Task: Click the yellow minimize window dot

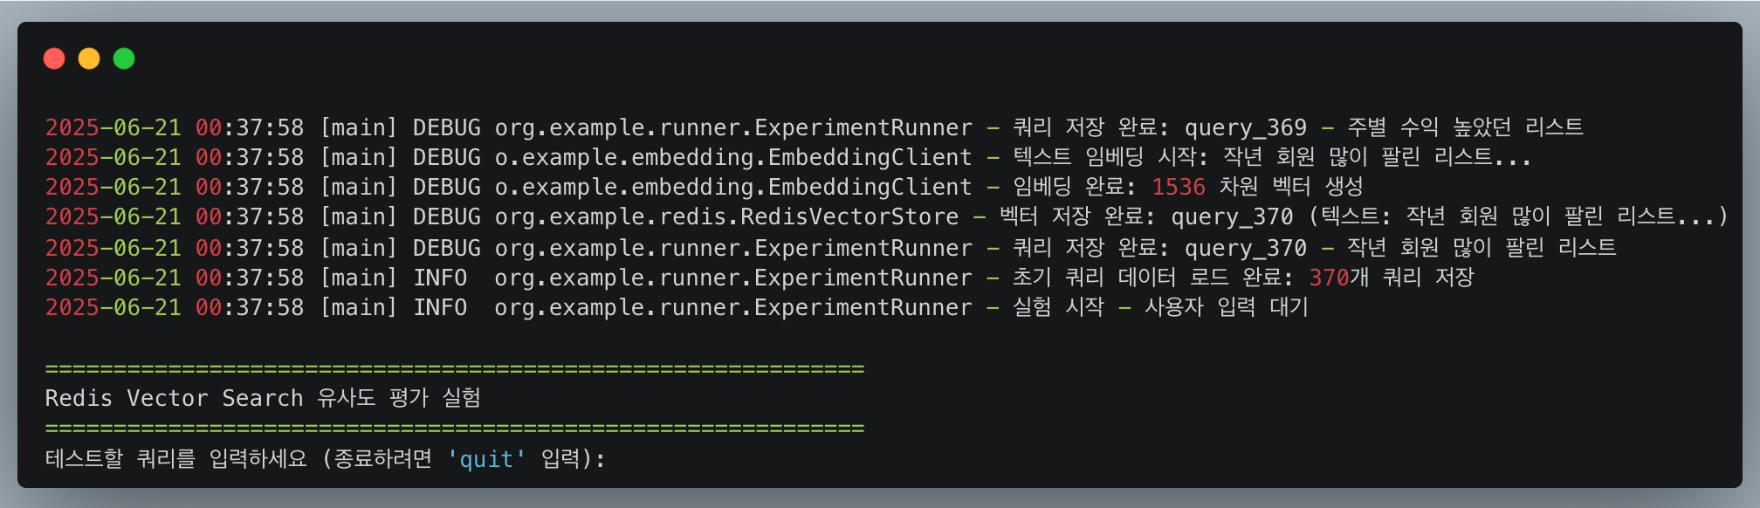Action: [89, 58]
